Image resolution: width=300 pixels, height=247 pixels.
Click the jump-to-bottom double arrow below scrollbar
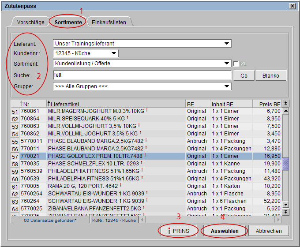click(285, 212)
